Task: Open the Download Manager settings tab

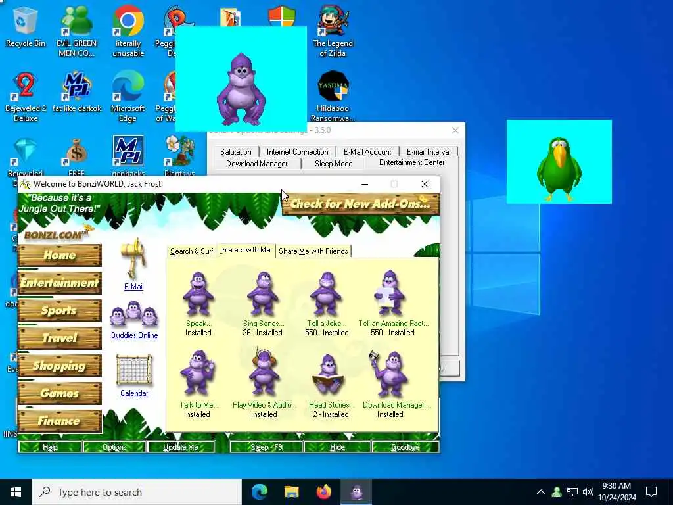Action: [257, 164]
